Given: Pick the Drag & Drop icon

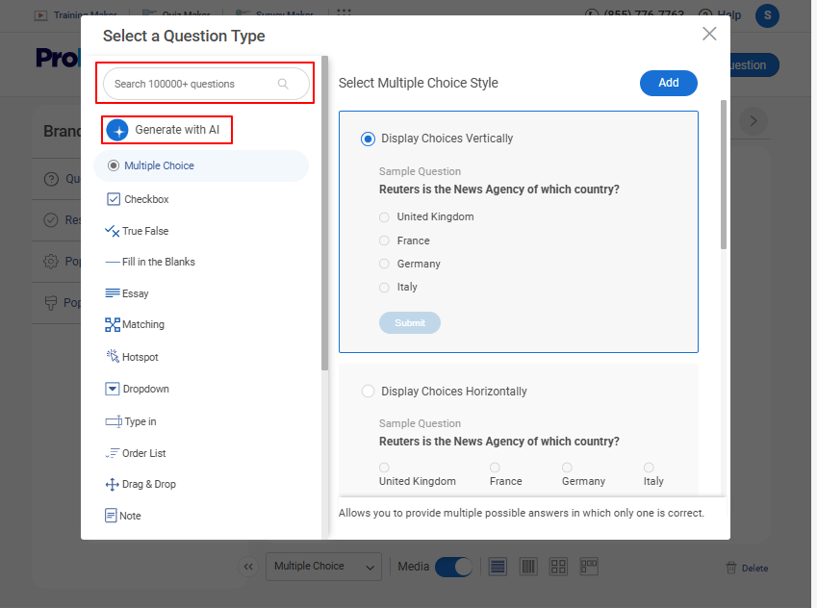Looking at the screenshot, I should tap(113, 485).
